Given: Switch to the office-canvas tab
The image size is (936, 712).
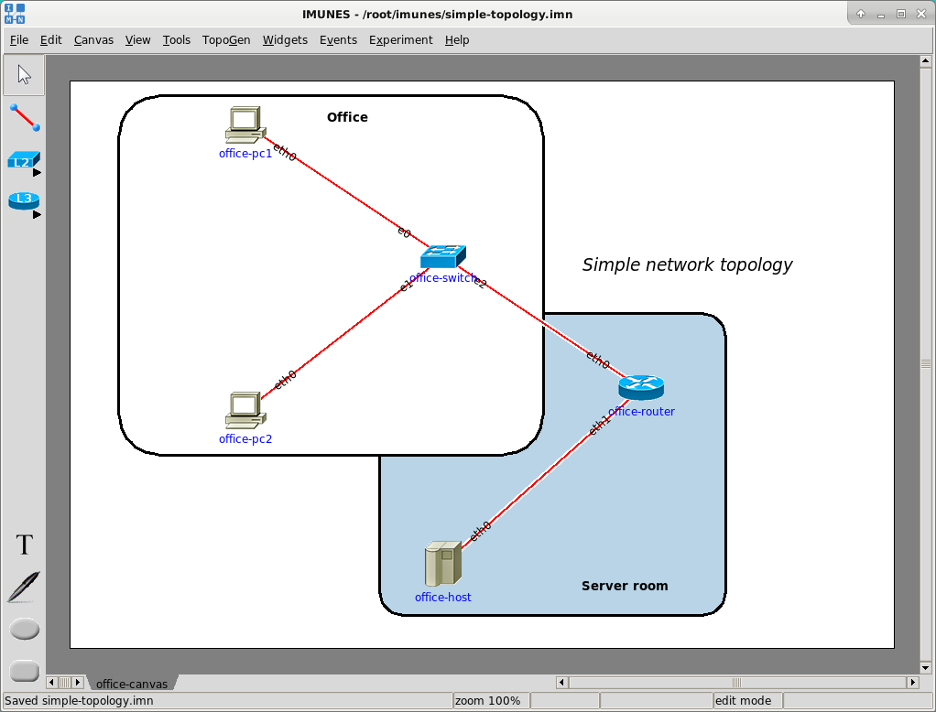Looking at the screenshot, I should point(132,684).
